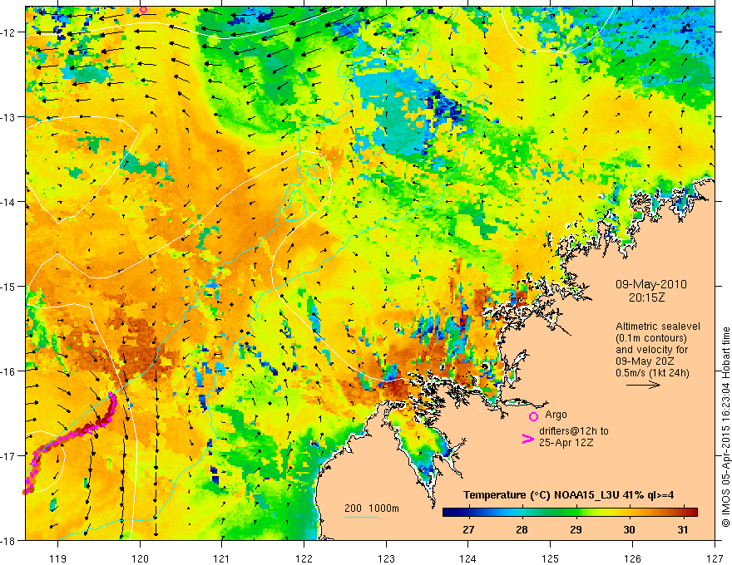Click the color bar value '28'
Image resolution: width=732 pixels, height=565 pixels.
point(522,529)
